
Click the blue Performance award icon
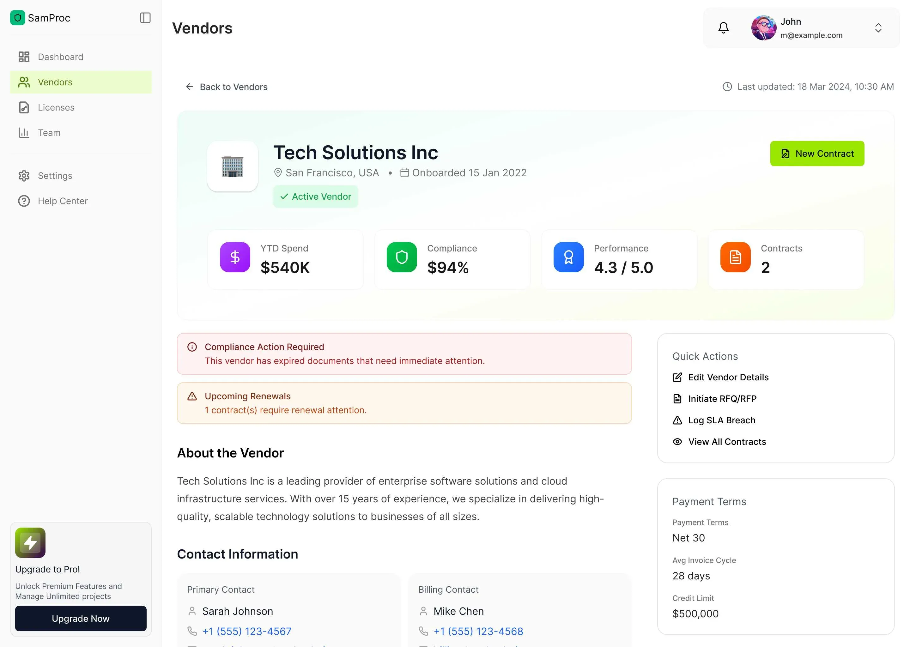[x=568, y=257]
